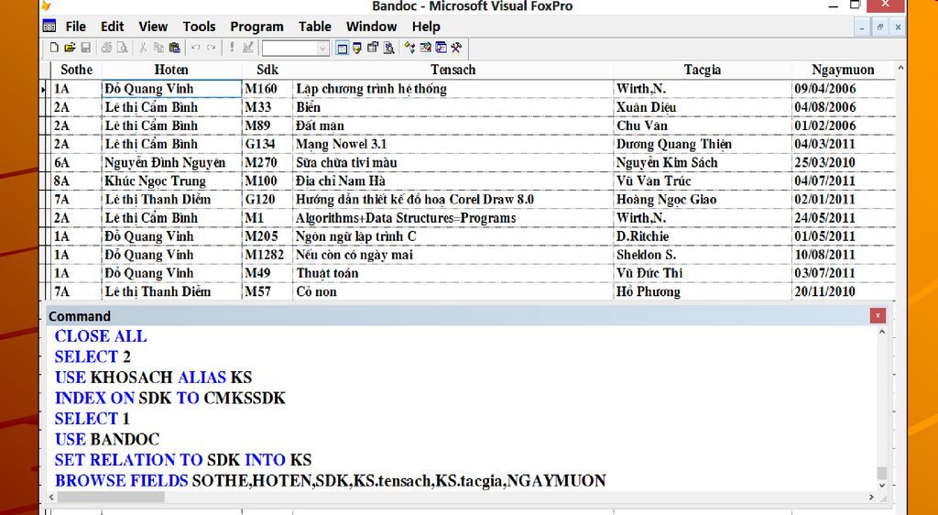938x515 pixels.
Task: Click the Open file folder icon
Action: click(70, 48)
